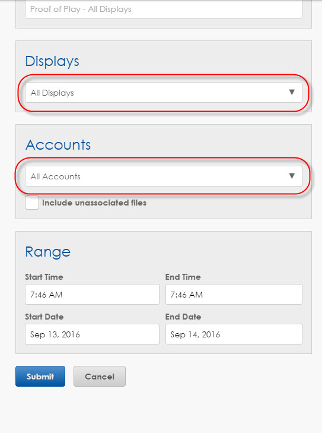
Task: Click the Displays section heading
Action: click(x=52, y=61)
